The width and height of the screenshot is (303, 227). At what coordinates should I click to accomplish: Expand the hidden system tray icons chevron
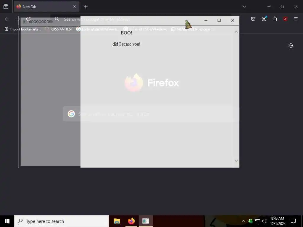(x=244, y=221)
